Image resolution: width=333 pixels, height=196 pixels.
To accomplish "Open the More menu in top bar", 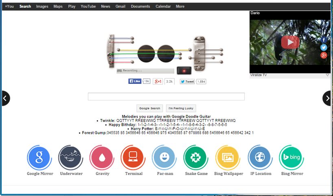I will (180, 7).
